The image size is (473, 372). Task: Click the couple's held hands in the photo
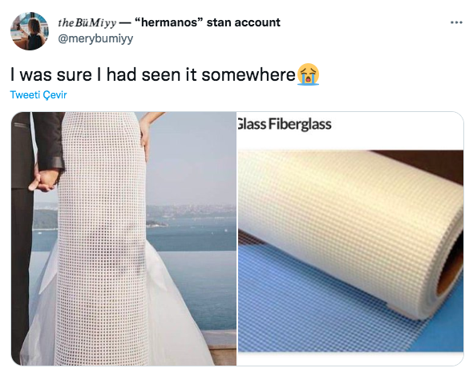pyautogui.click(x=42, y=182)
